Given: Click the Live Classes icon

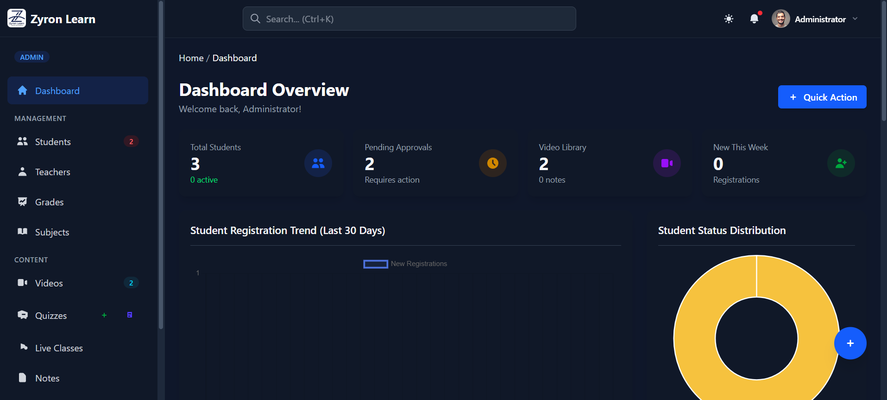Looking at the screenshot, I should [x=24, y=347].
